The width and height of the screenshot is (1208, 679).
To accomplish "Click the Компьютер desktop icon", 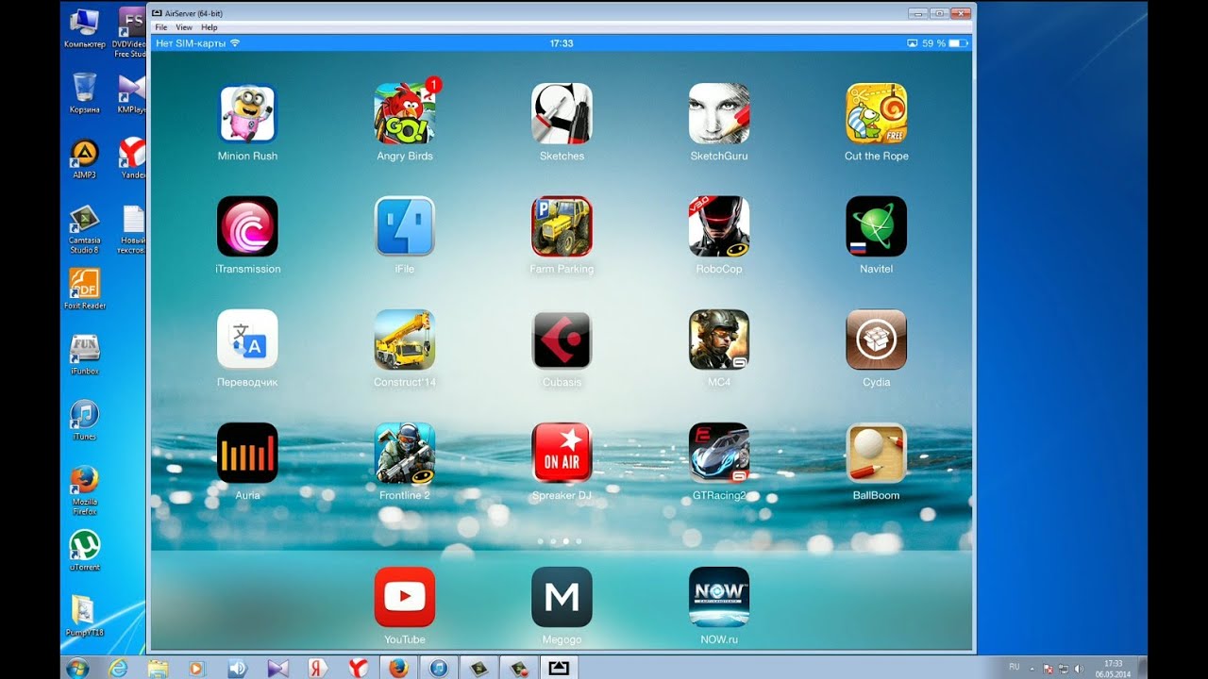I will coord(85,28).
